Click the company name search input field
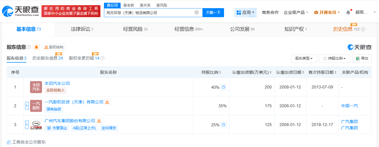The width and height of the screenshot is (379, 147). point(150,13)
